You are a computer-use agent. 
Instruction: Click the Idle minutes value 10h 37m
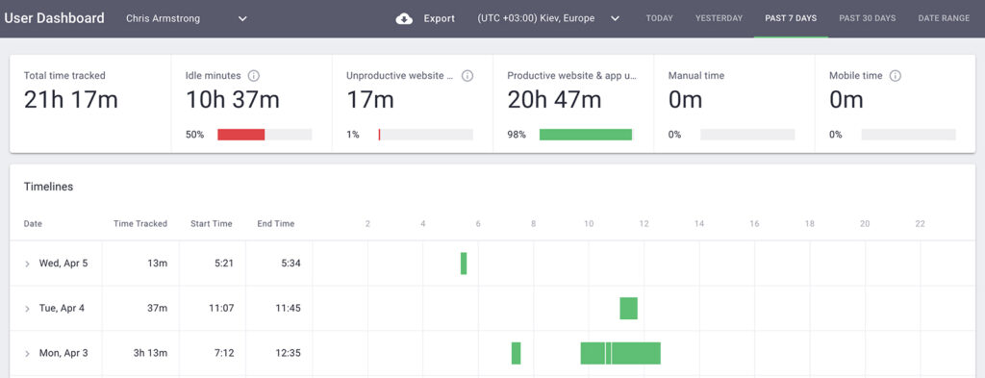[x=233, y=100]
